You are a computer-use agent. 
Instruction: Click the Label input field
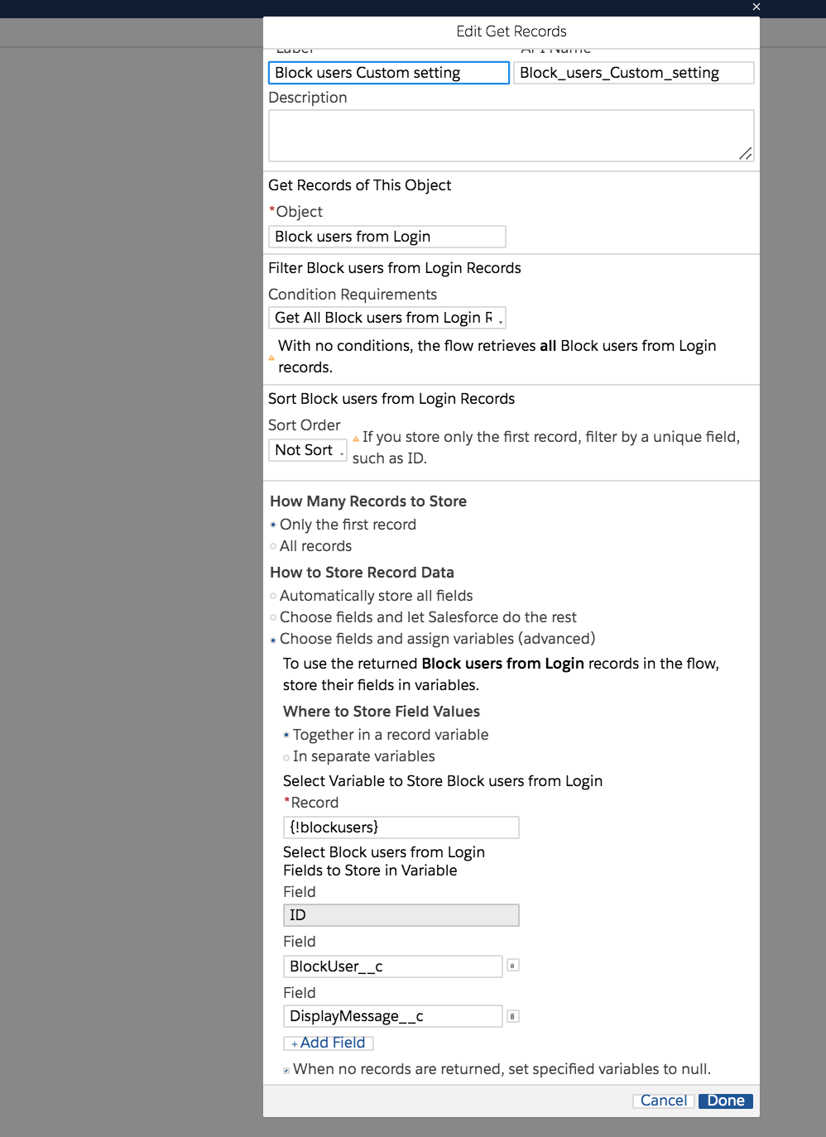389,73
